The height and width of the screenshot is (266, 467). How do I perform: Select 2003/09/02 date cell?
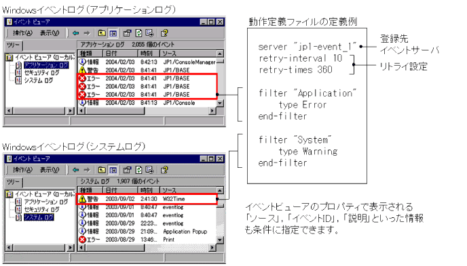pos(120,199)
